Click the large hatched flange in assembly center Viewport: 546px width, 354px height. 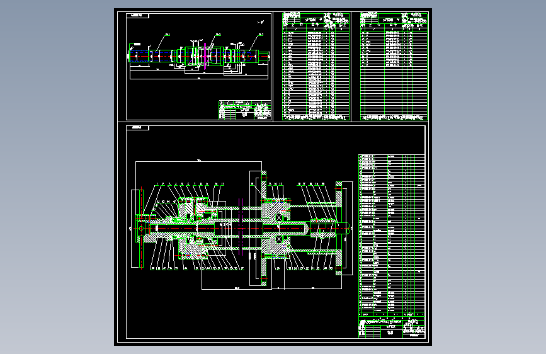pos(264,228)
